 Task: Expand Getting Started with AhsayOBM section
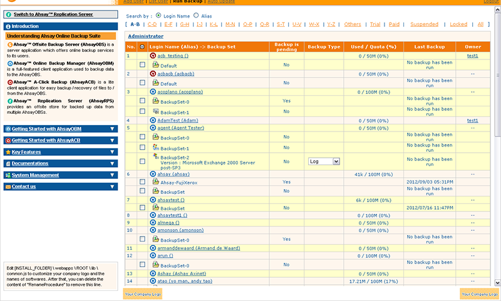click(x=112, y=129)
